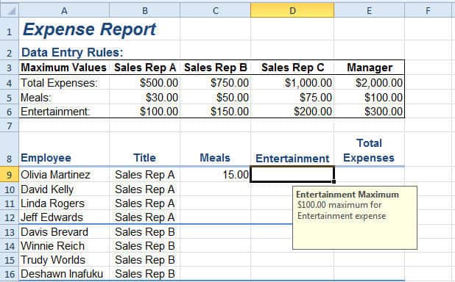Select column A header
The height and width of the screenshot is (282, 455).
tap(64, 11)
